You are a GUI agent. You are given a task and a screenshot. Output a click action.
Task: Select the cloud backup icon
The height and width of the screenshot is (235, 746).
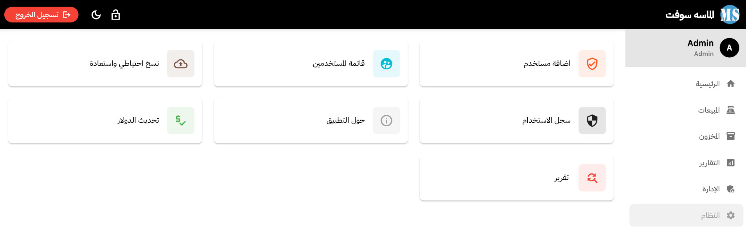[180, 64]
